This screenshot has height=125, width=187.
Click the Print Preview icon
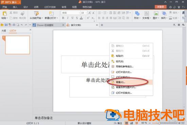point(18,25)
